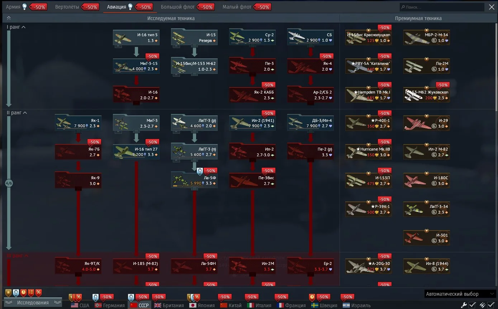Select the Британия nation
The width and height of the screenshot is (498, 309).
pos(169,305)
